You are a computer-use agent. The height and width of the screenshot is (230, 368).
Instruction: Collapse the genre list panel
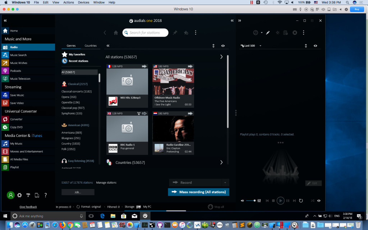coord(108,46)
